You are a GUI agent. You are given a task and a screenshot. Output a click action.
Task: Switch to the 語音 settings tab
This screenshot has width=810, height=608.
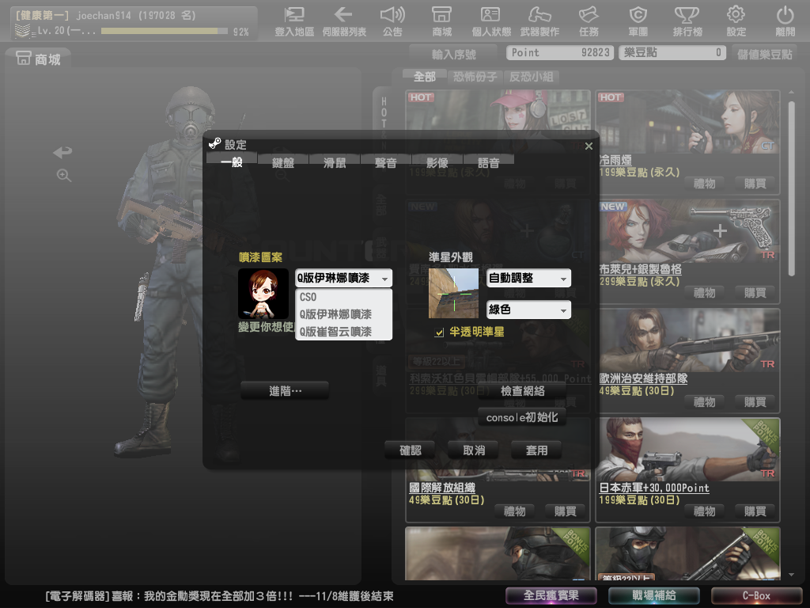tap(489, 163)
